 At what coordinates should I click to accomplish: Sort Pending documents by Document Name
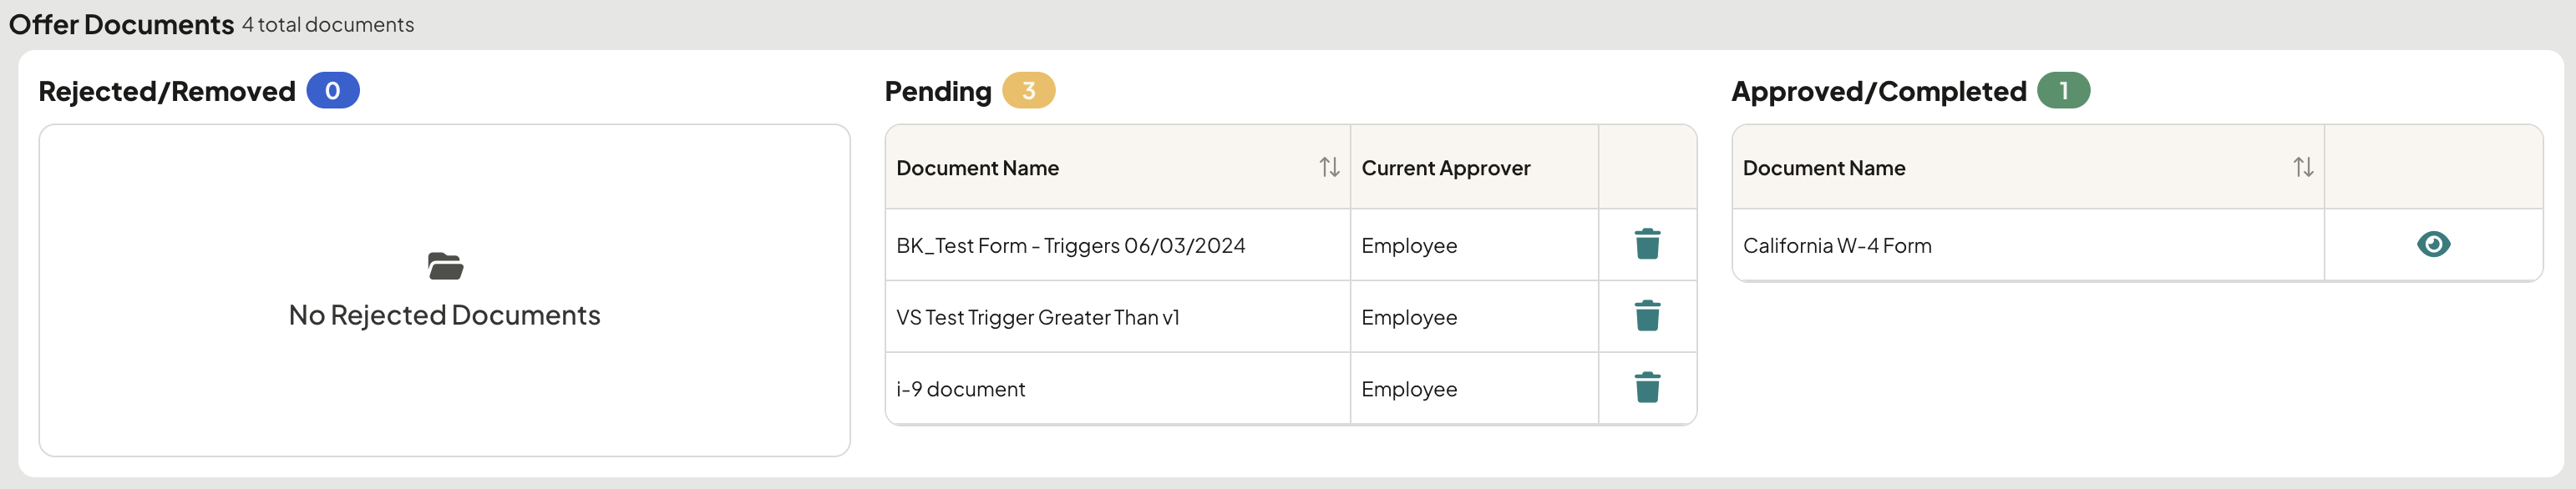pos(1329,167)
